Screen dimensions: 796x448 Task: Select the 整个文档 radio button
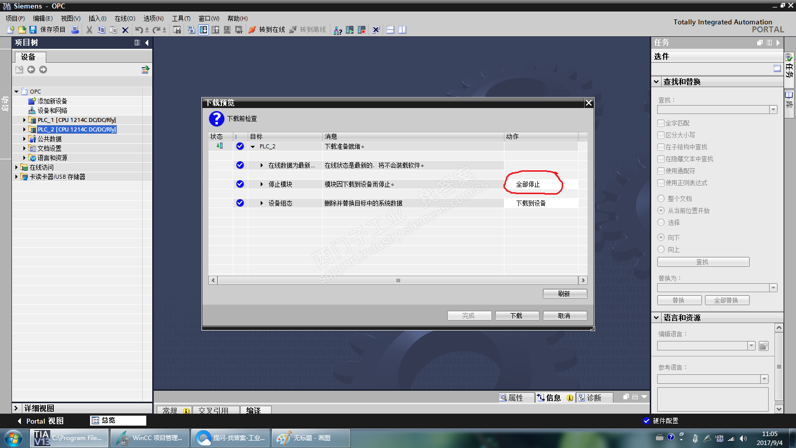[661, 199]
